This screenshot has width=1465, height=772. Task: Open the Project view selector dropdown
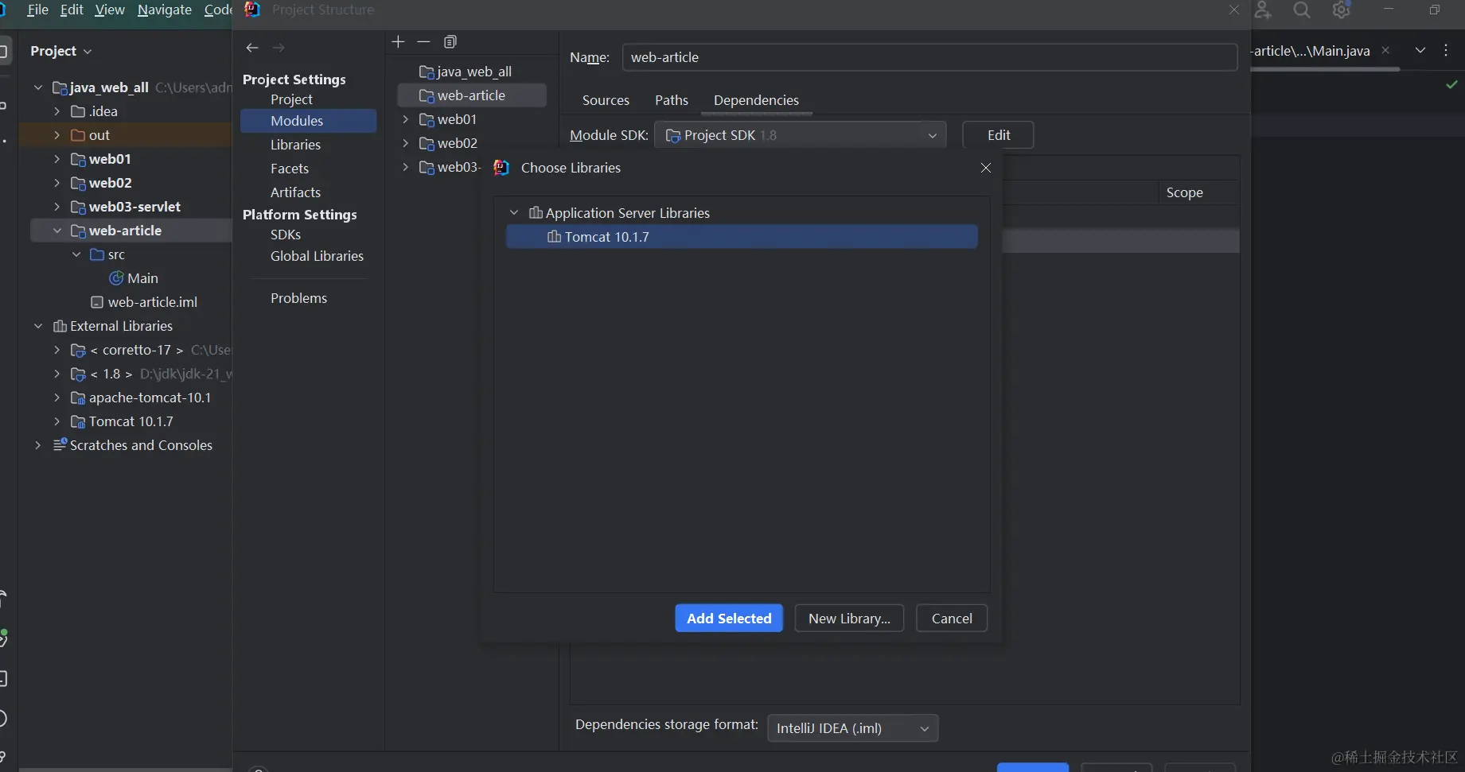(x=61, y=51)
